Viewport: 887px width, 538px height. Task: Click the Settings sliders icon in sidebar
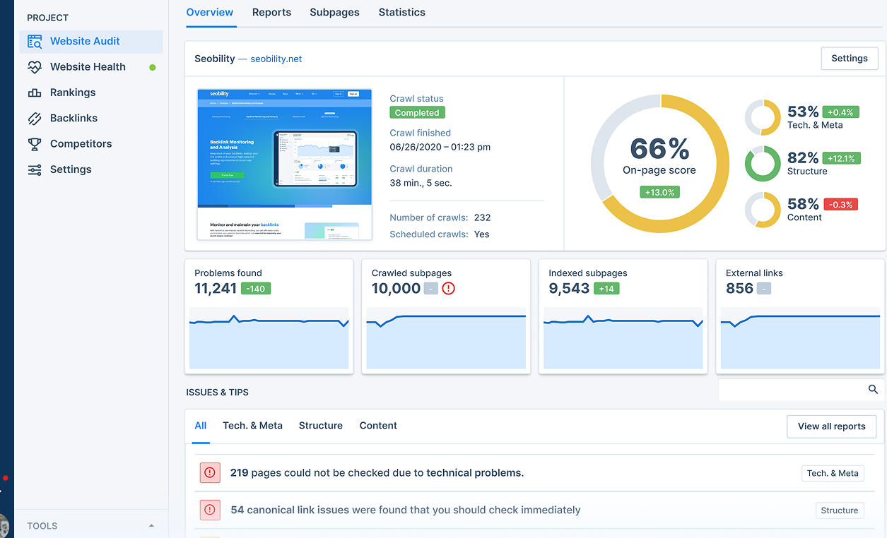[x=34, y=169]
